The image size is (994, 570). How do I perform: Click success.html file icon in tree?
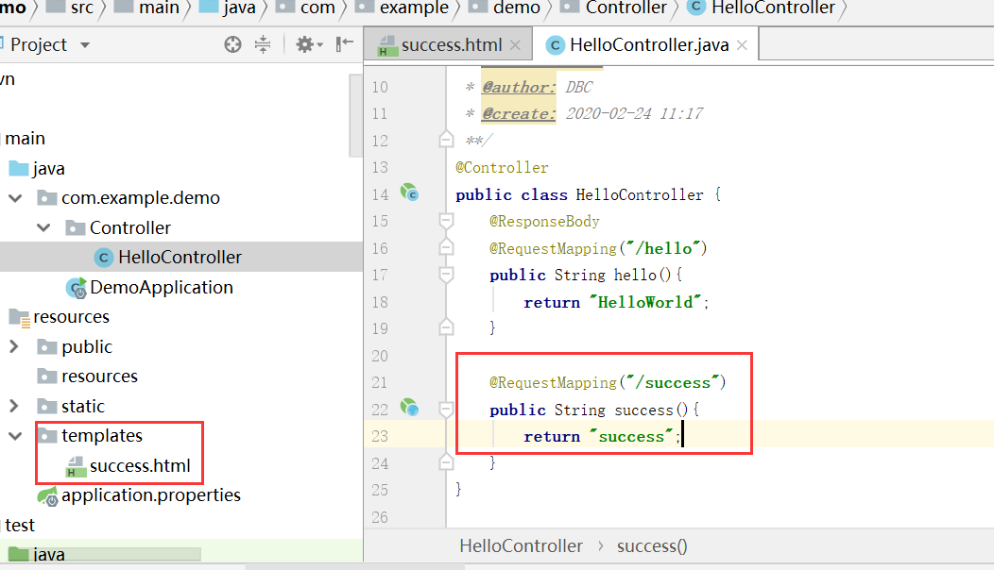tap(77, 467)
